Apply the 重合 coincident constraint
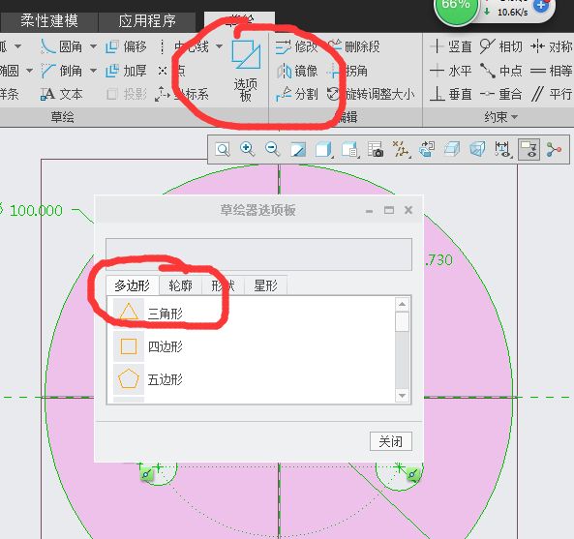The height and width of the screenshot is (539, 574). [500, 94]
